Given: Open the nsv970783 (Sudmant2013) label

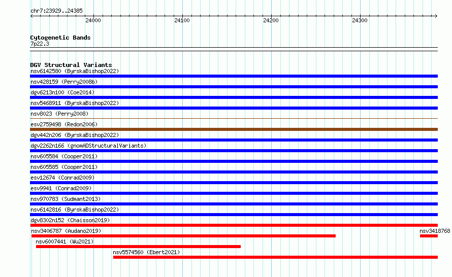Looking at the screenshot, I should click(66, 199).
